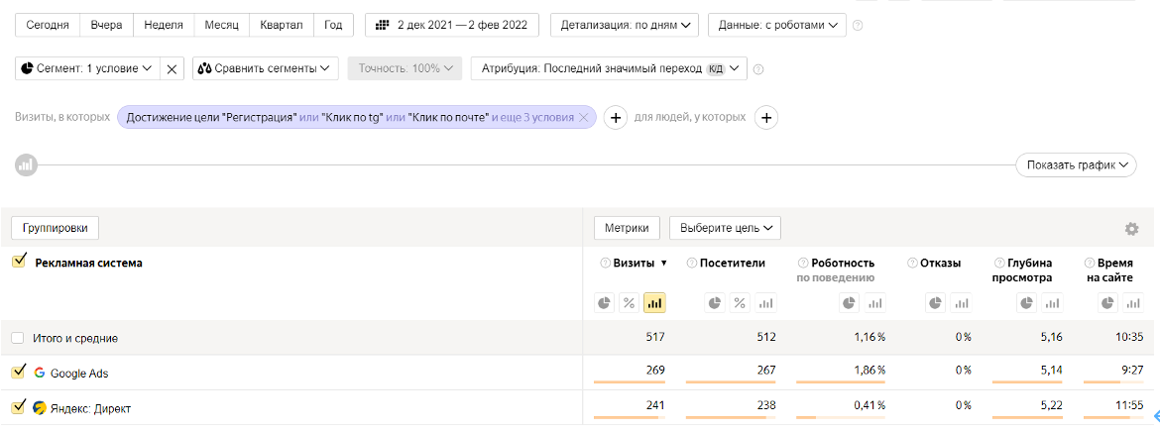Expand Показать график

pos(1077,164)
